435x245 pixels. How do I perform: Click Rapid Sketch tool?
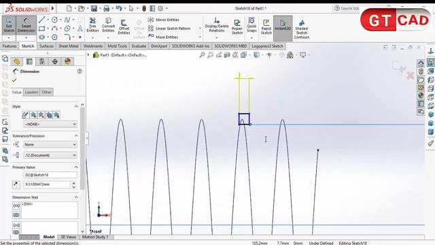tap(266, 27)
